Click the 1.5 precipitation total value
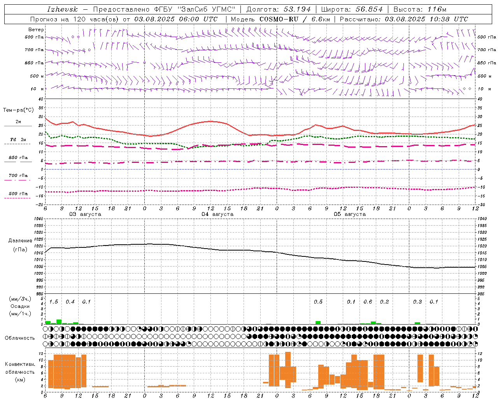Image resolution: width=498 pixels, height=399 pixels. (54, 302)
